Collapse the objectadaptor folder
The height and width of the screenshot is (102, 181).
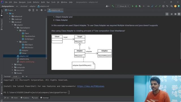pyautogui.click(x=15, y=28)
